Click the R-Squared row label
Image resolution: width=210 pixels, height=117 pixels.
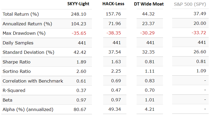(14, 90)
